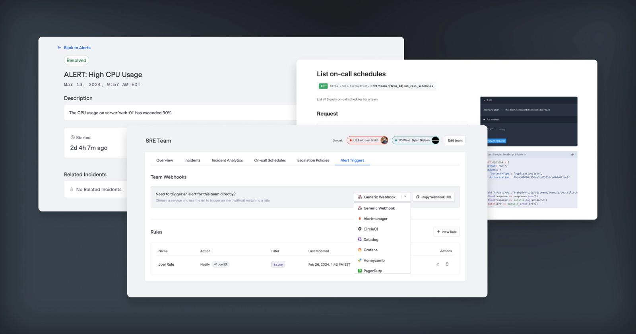The width and height of the screenshot is (636, 334).
Task: Delete Joel Rule via the trash icon
Action: point(447,264)
